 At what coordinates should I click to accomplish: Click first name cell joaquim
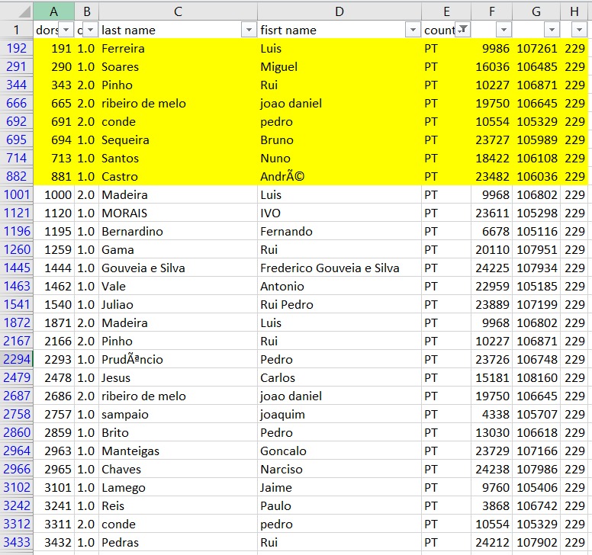tap(339, 414)
